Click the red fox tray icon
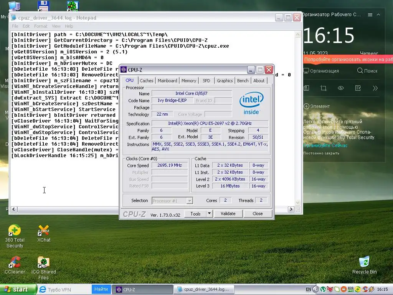This screenshot has width=393, height=295. [x=330, y=290]
